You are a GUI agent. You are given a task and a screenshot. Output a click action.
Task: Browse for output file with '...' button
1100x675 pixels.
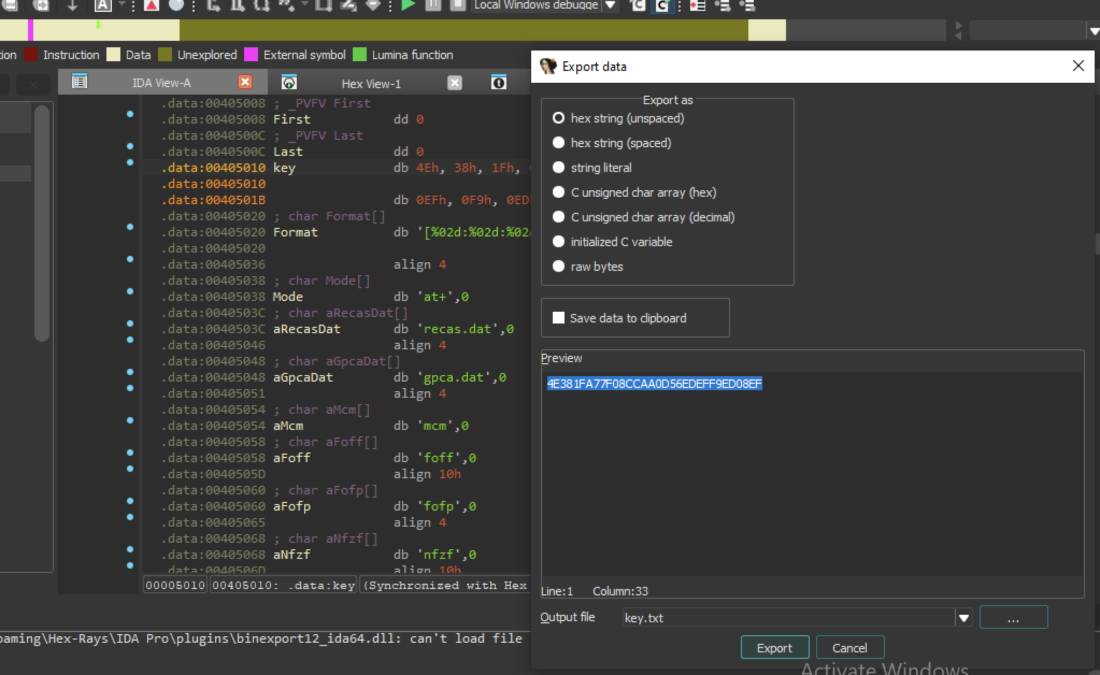[x=1013, y=617]
